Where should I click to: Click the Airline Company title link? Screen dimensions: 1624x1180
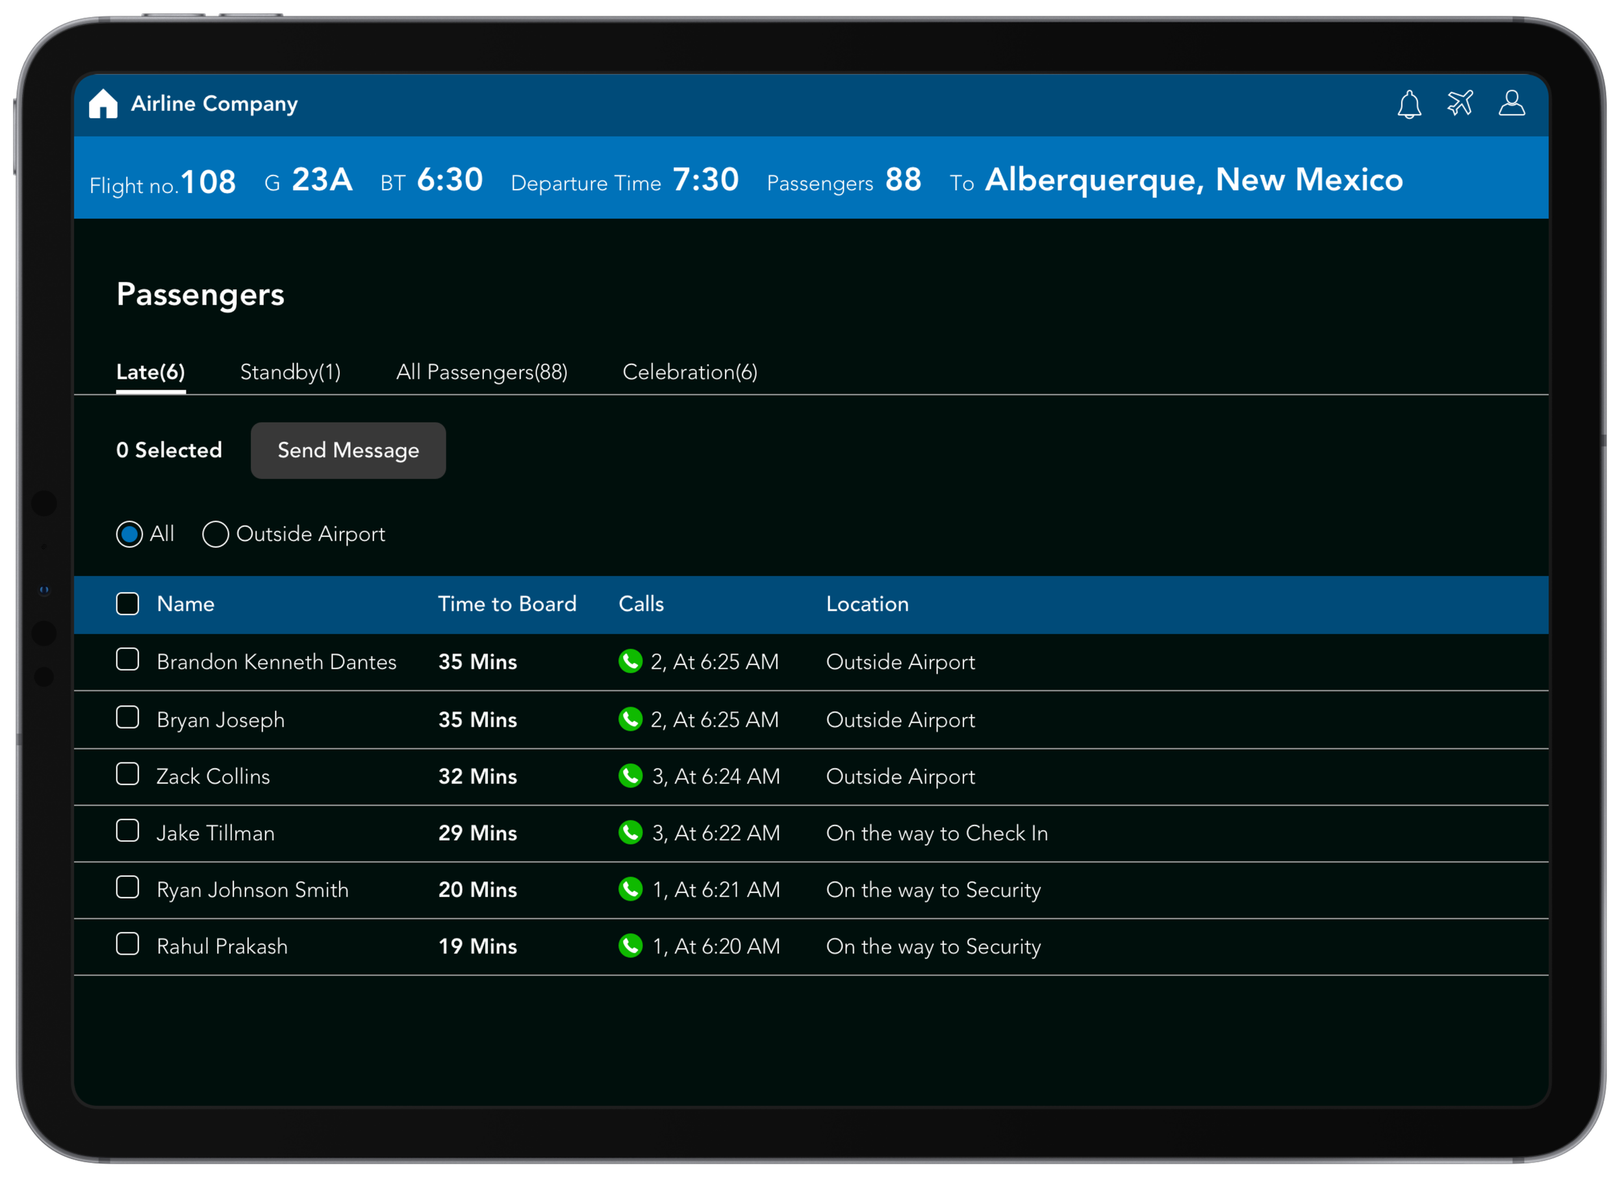pyautogui.click(x=214, y=104)
